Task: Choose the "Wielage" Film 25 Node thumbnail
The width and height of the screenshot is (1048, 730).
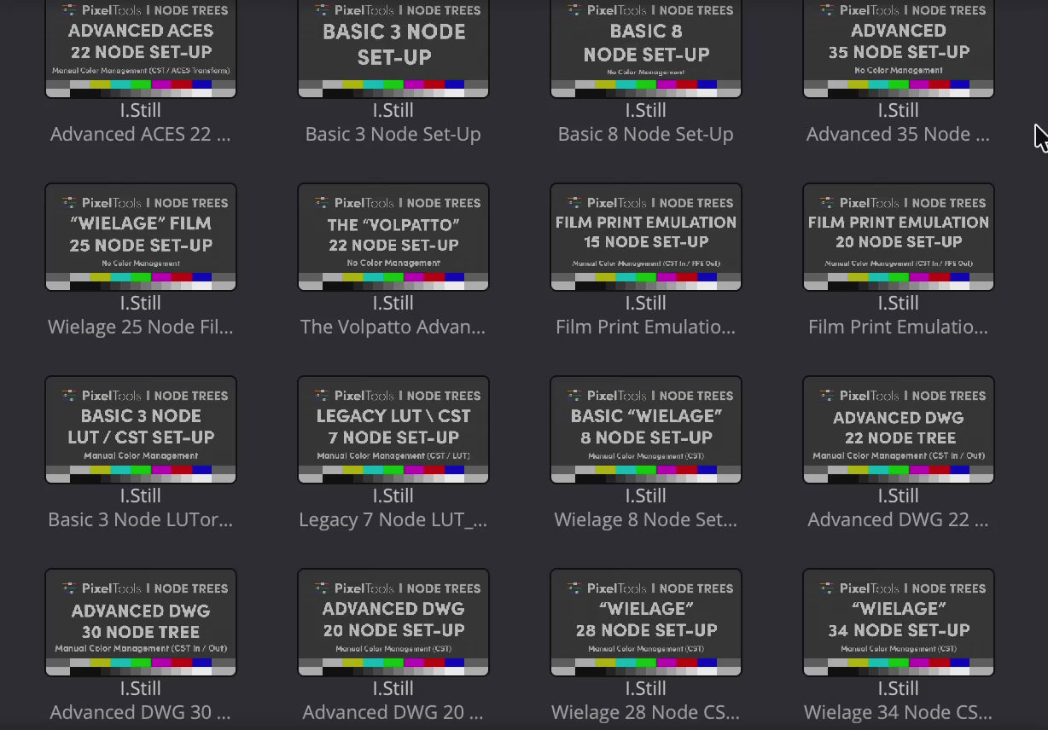Action: tap(141, 237)
